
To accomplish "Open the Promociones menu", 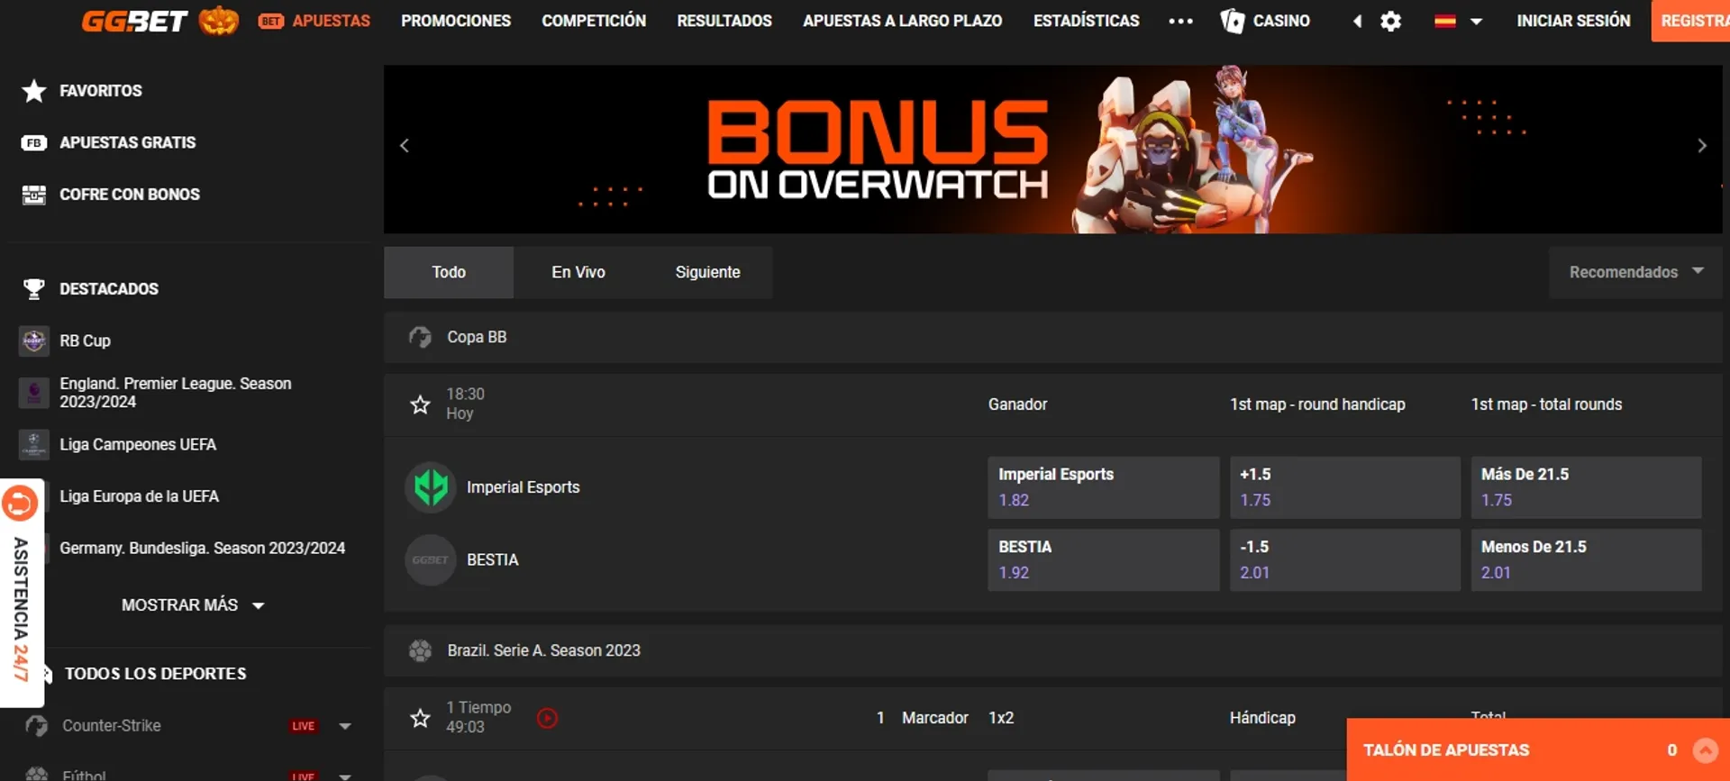I will tap(456, 21).
